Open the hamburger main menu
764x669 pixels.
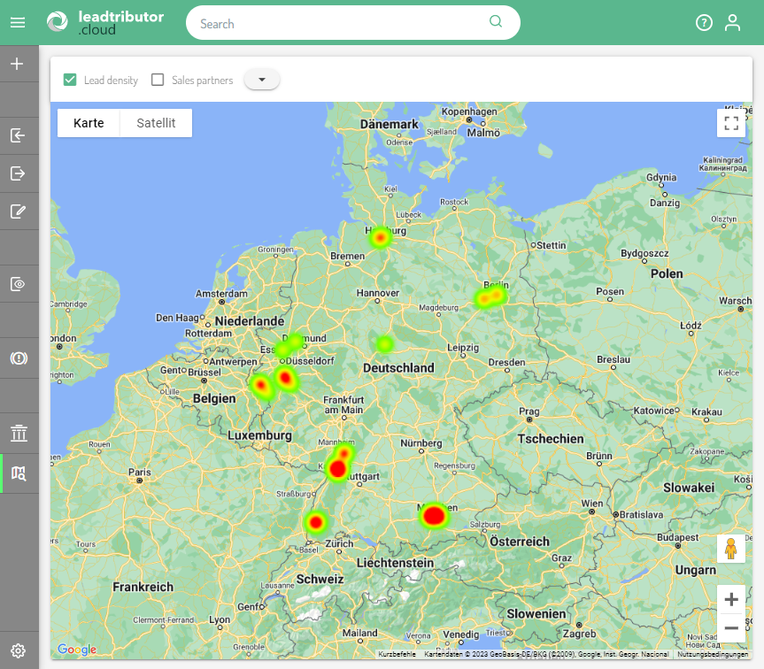[18, 23]
